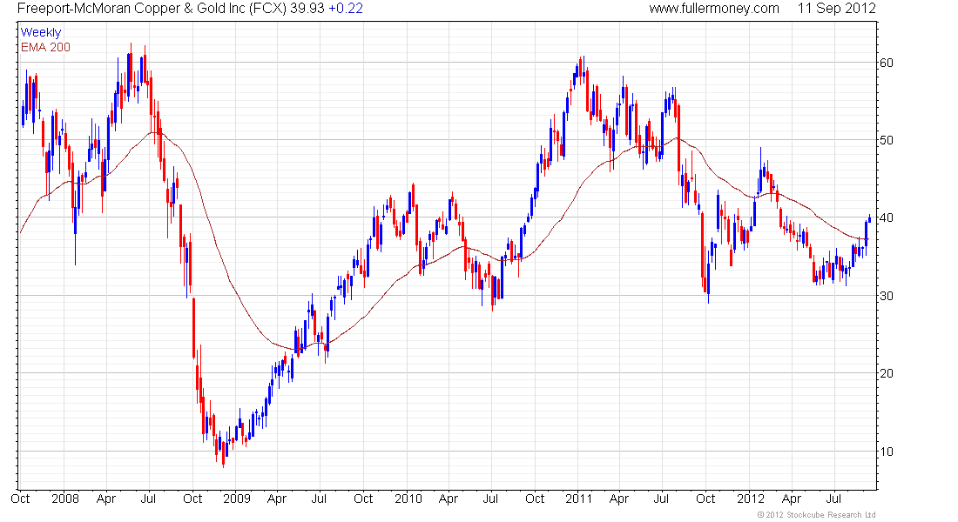Screen dimensions: 958x522
Task: Click the +0.22 price change value
Action: coord(345,9)
